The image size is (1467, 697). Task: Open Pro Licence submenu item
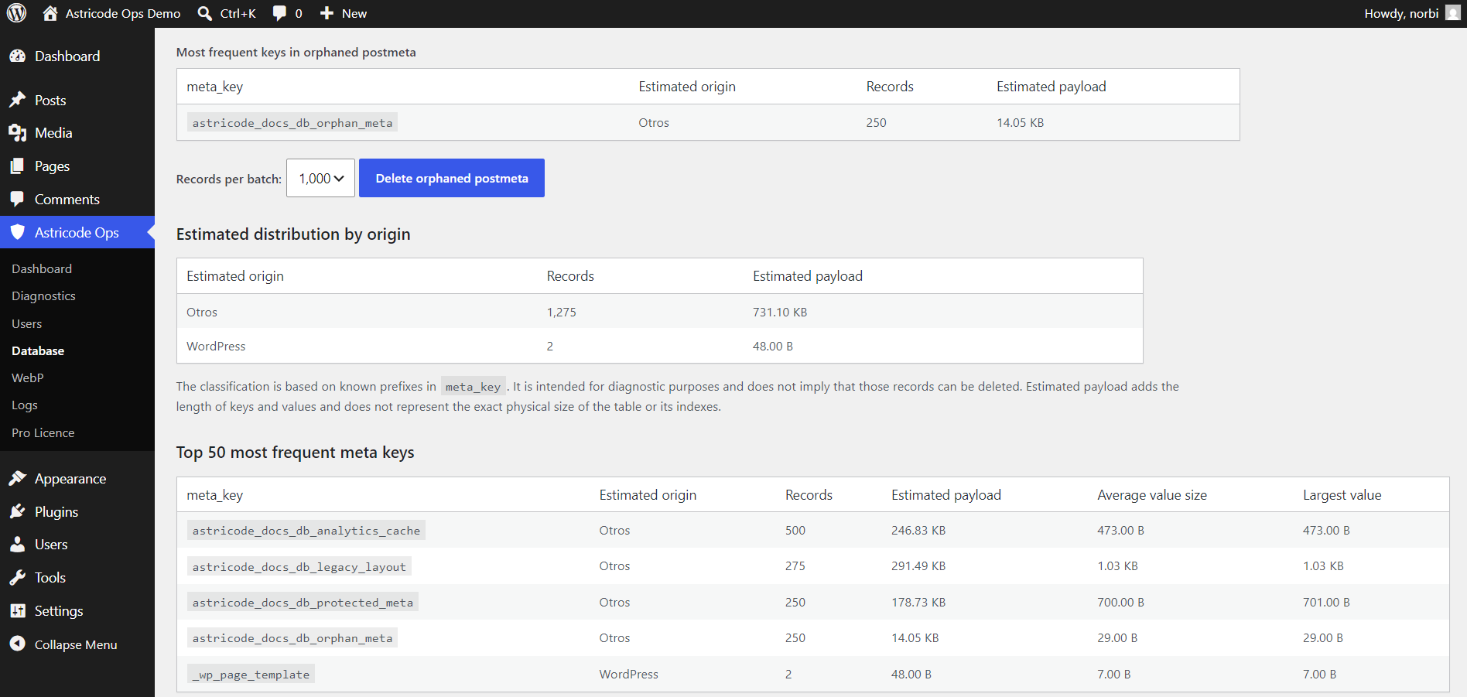tap(43, 432)
